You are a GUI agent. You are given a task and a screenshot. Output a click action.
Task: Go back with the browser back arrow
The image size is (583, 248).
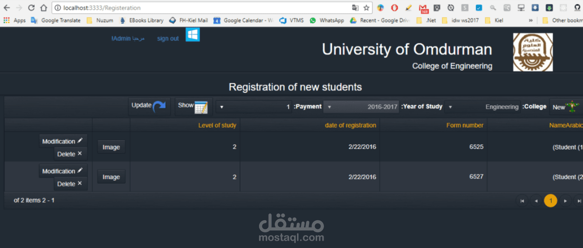pyautogui.click(x=7, y=7)
